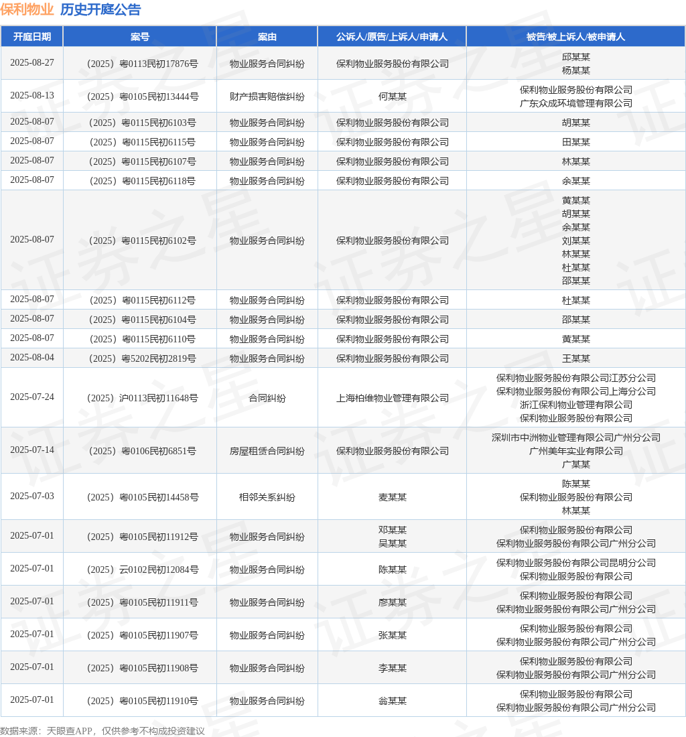Image resolution: width=686 pixels, height=737 pixels.
Task: Click date cell 2025-07-24
Action: [x=32, y=397]
